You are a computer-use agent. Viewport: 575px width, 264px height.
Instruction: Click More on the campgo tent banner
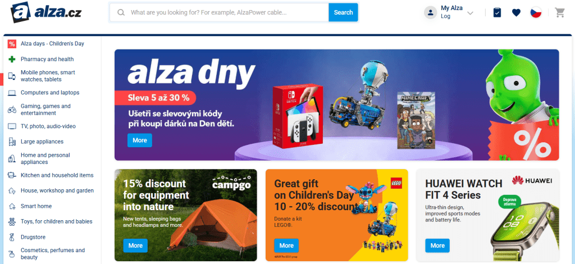pyautogui.click(x=135, y=245)
